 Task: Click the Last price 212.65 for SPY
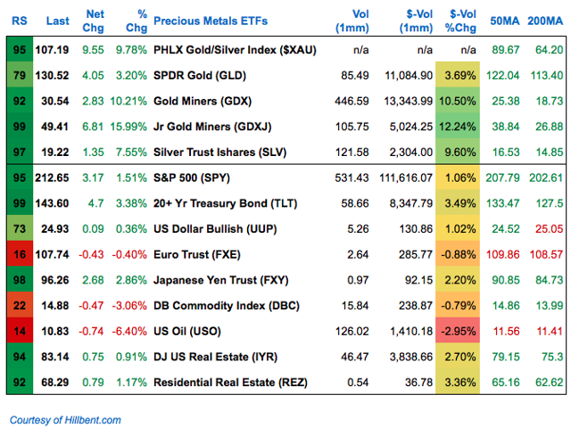[x=52, y=177]
